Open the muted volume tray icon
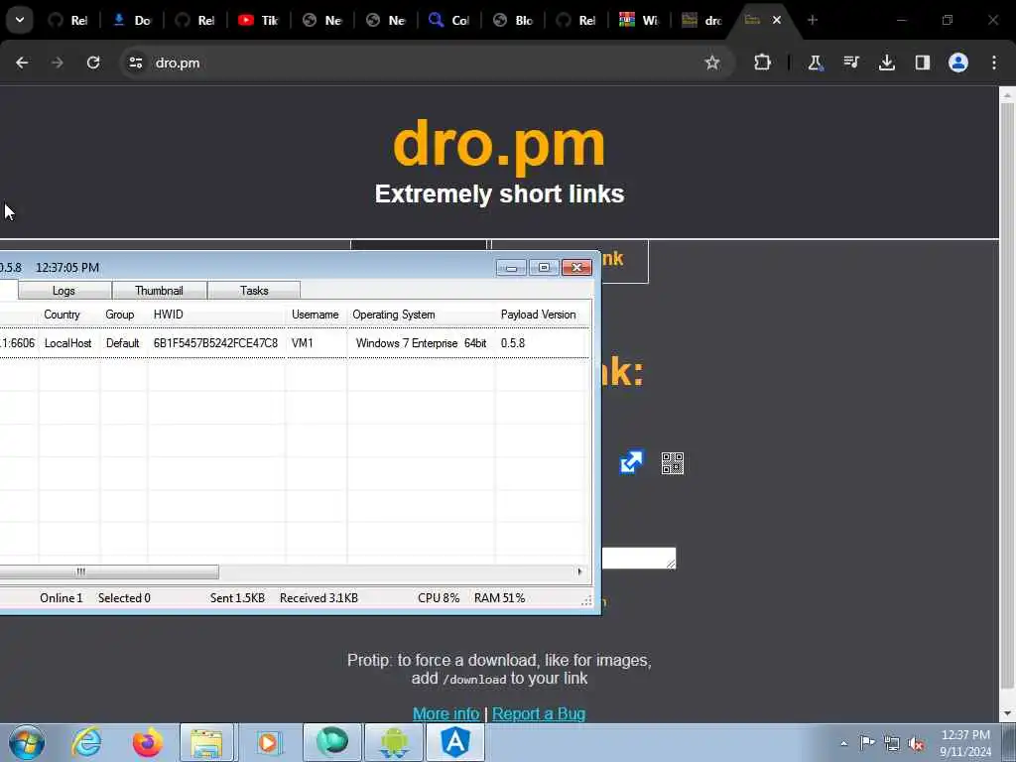The width and height of the screenshot is (1016, 762). pyautogui.click(x=916, y=743)
